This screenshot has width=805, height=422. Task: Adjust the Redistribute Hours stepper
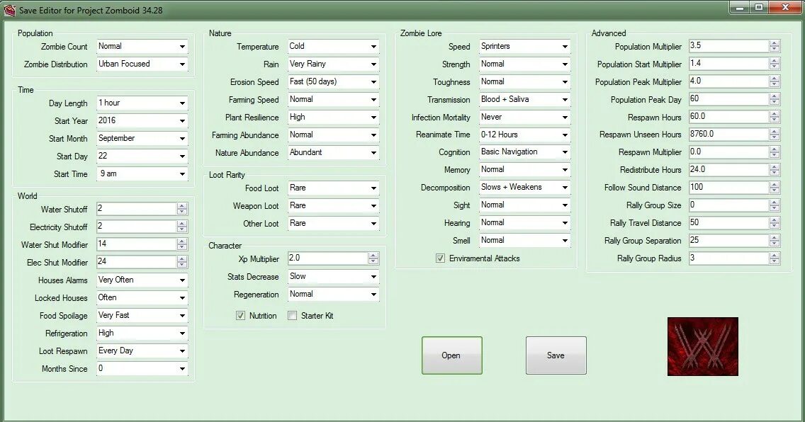point(775,170)
